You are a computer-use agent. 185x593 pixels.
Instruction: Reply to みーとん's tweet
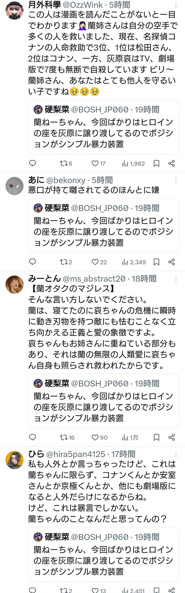[x=33, y=437]
